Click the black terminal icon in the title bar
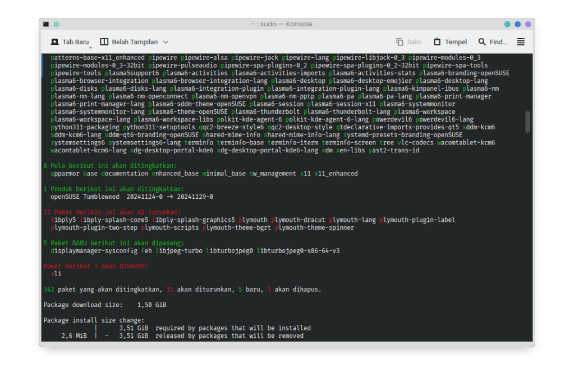This screenshot has width=574, height=391. (x=45, y=24)
